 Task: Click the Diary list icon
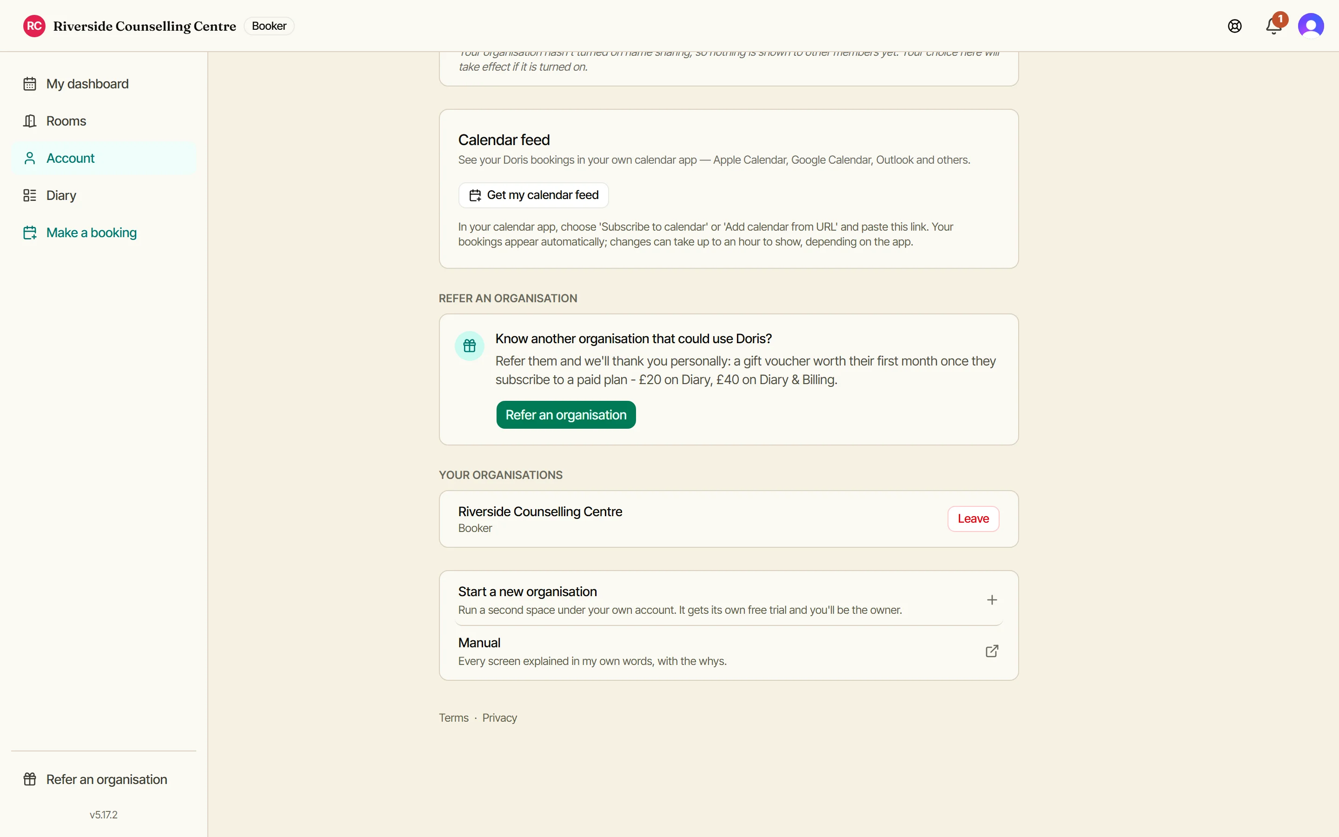point(30,195)
